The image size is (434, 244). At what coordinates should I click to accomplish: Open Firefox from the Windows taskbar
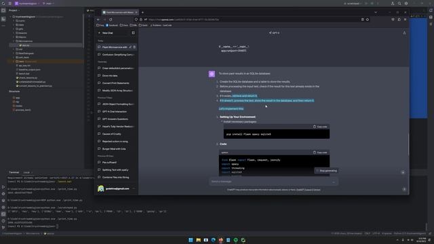(x=220, y=240)
